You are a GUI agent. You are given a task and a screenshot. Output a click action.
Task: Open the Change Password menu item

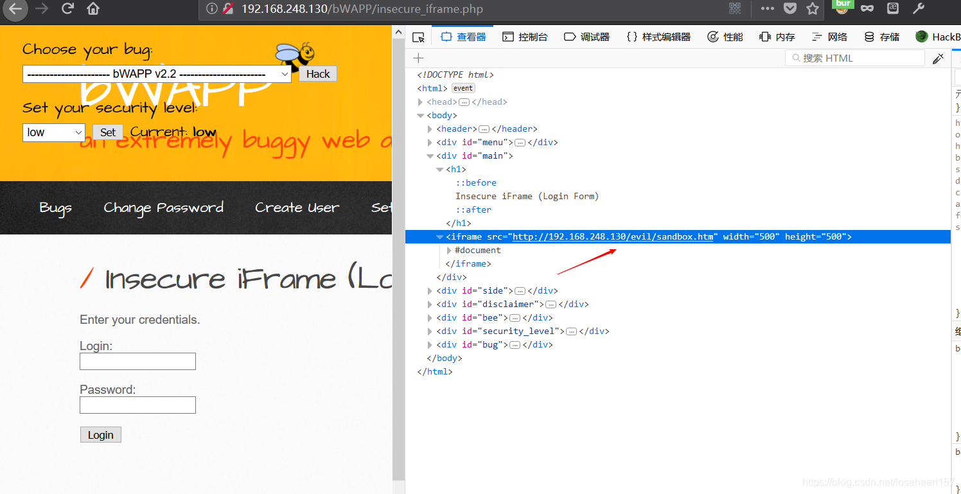point(164,207)
